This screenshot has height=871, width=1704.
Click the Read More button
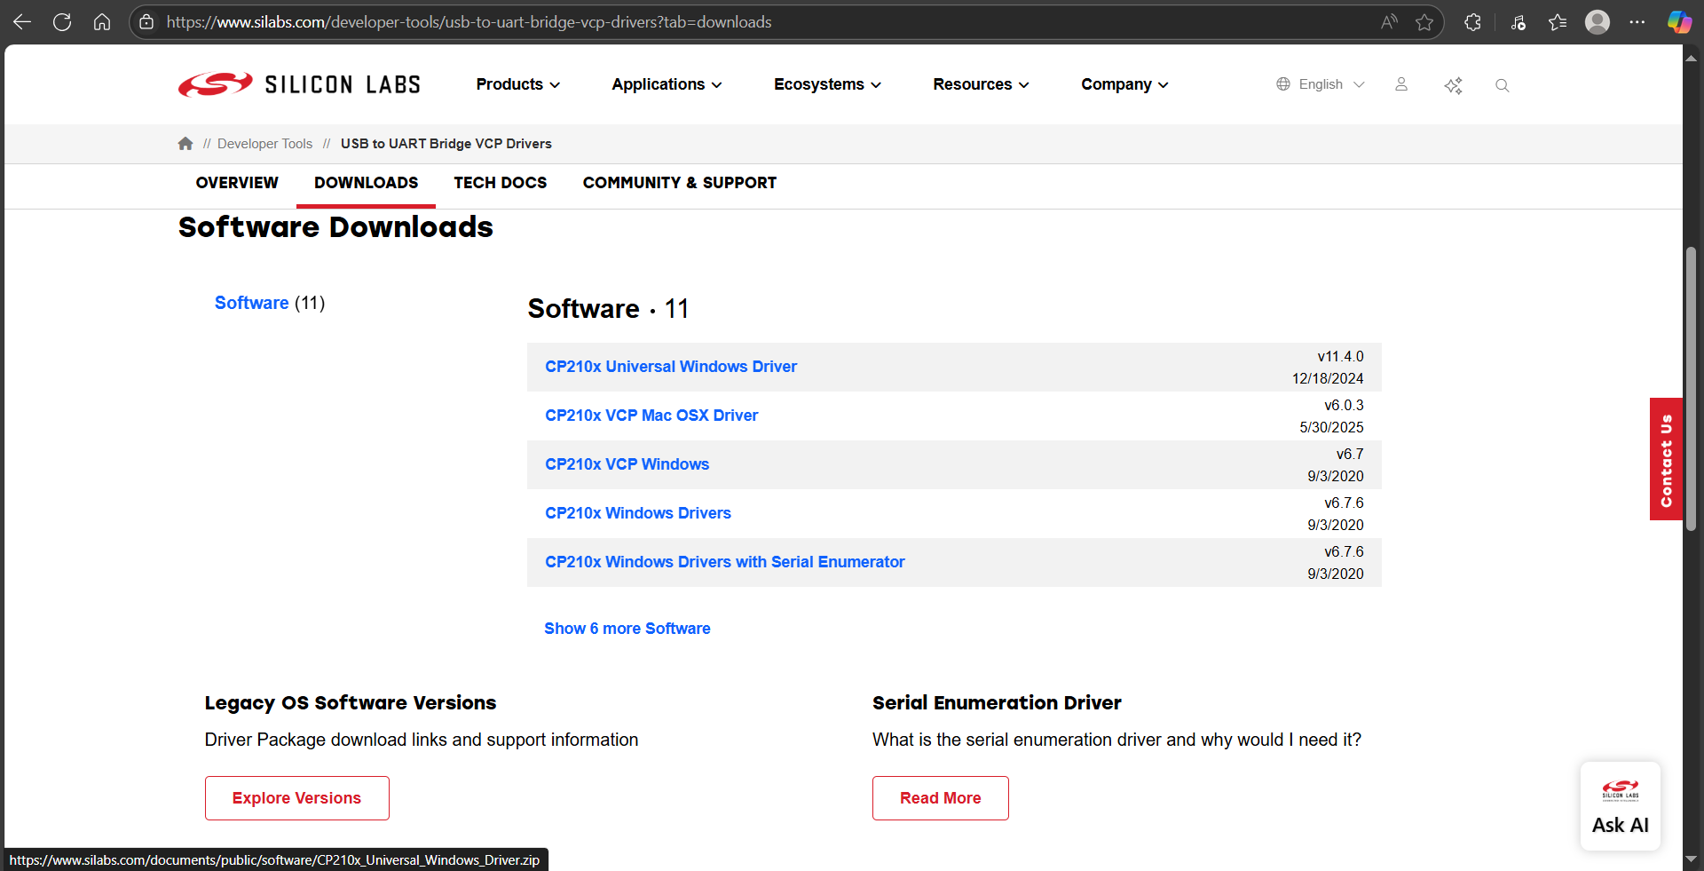click(x=941, y=798)
